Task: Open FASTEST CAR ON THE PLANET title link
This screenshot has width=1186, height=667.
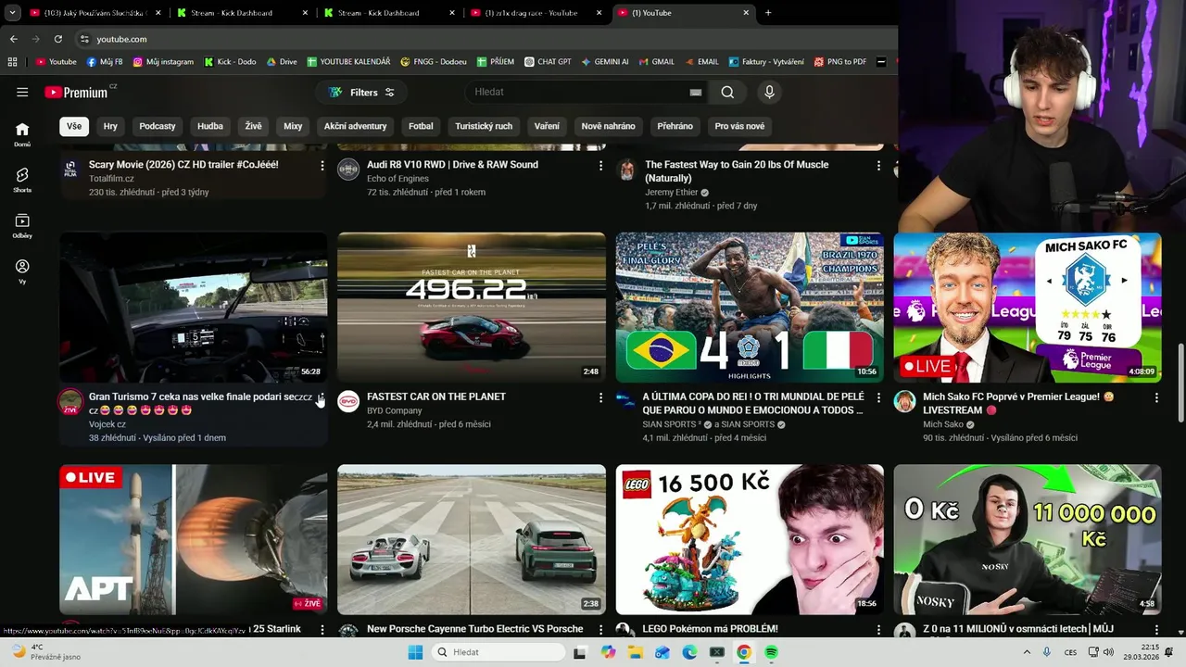Action: tap(436, 396)
